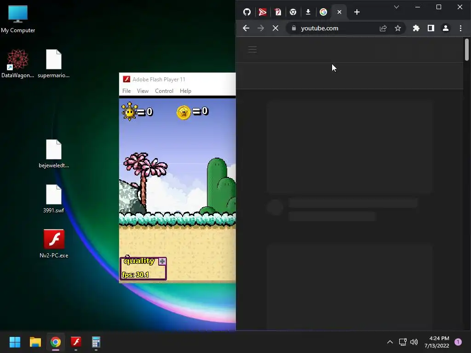Go back in Chrome
The height and width of the screenshot is (353, 471).
click(x=246, y=28)
